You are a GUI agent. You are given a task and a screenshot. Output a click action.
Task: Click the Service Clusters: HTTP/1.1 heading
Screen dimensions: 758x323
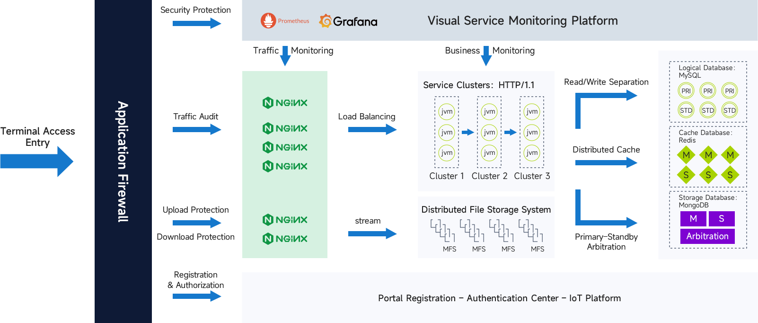click(x=479, y=85)
